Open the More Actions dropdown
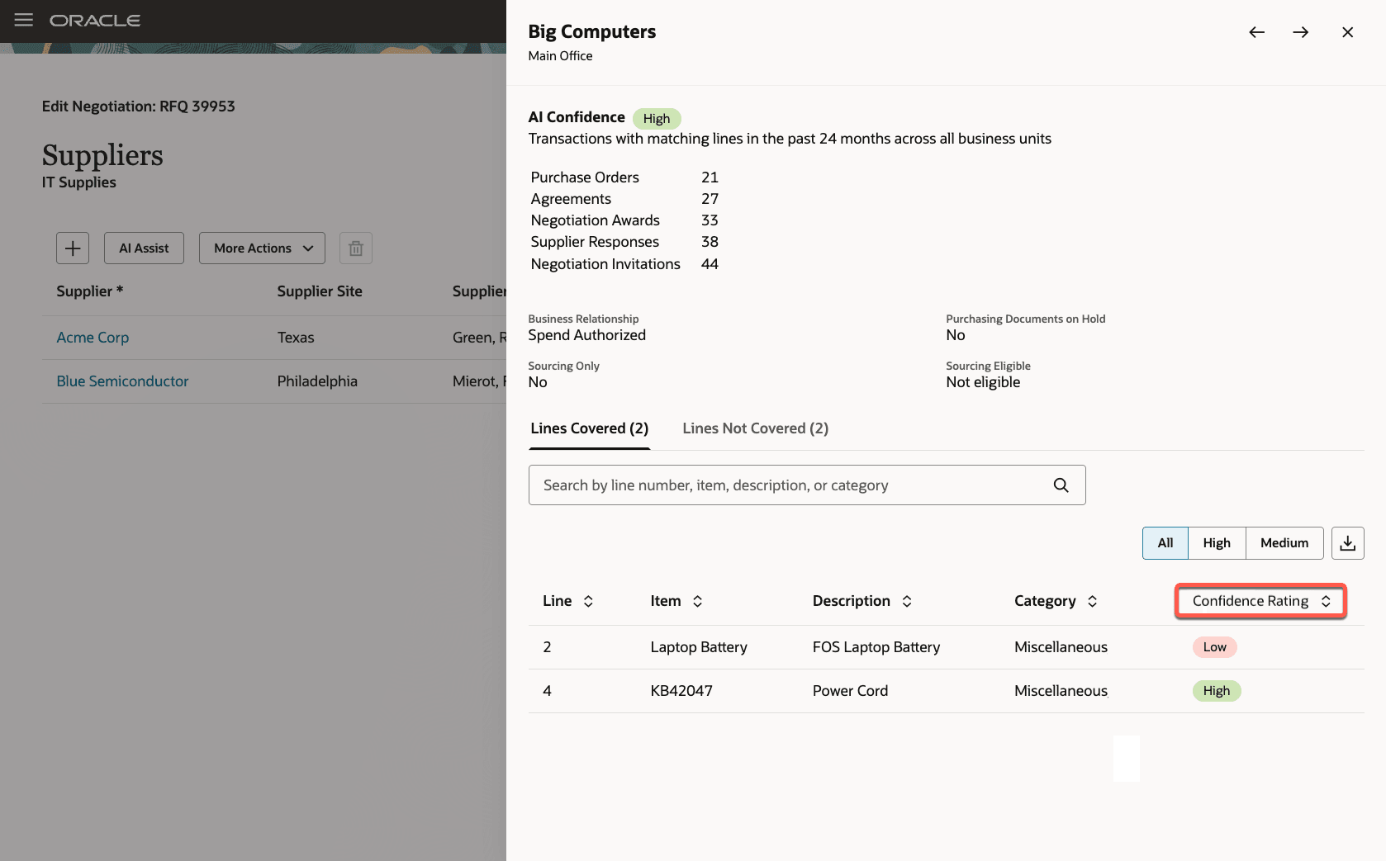1386x861 pixels. pos(262,248)
